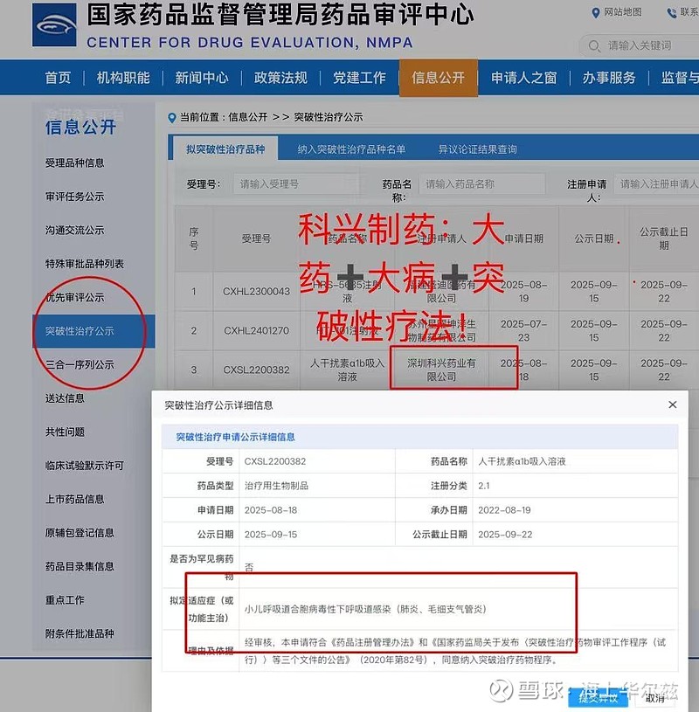Focus the 请输入药品名称 input field
This screenshot has height=712, width=699.
[x=481, y=184]
